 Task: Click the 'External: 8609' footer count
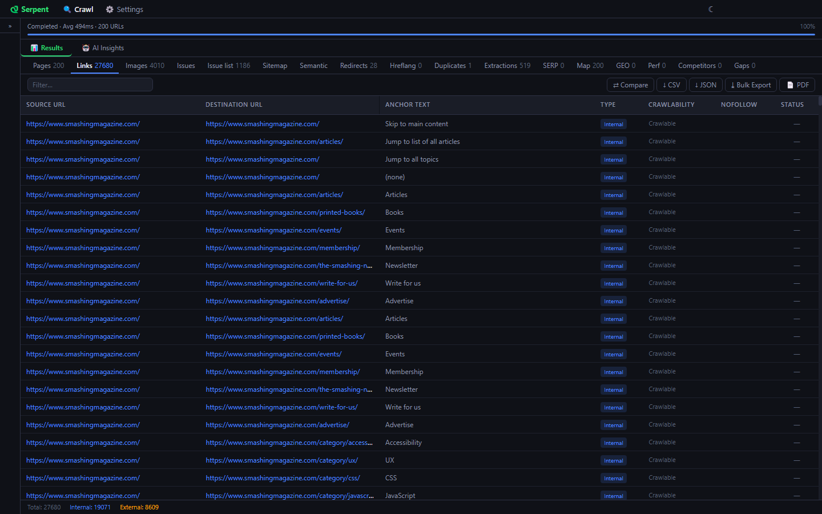coord(139,507)
